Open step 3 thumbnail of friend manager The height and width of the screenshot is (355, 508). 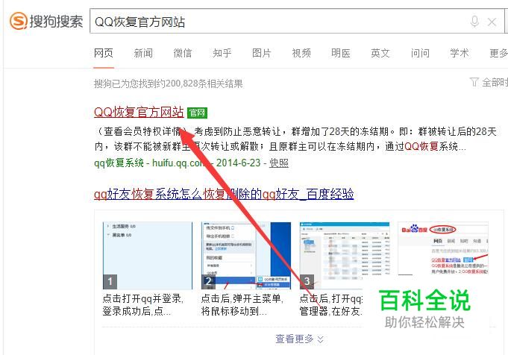(345, 255)
